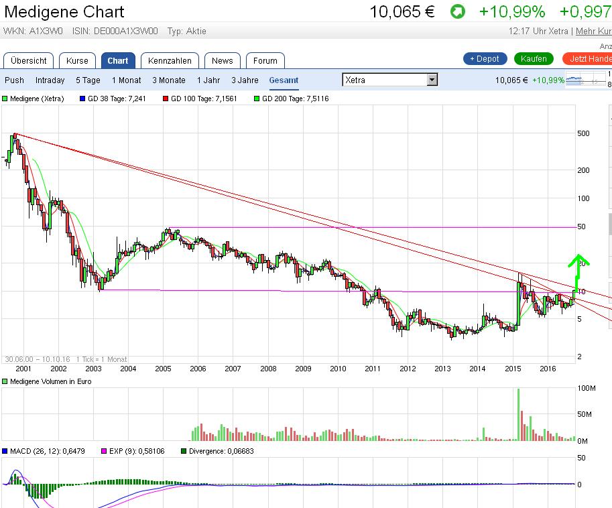
Task: Open the Kennzahlen tab
Action: [170, 60]
